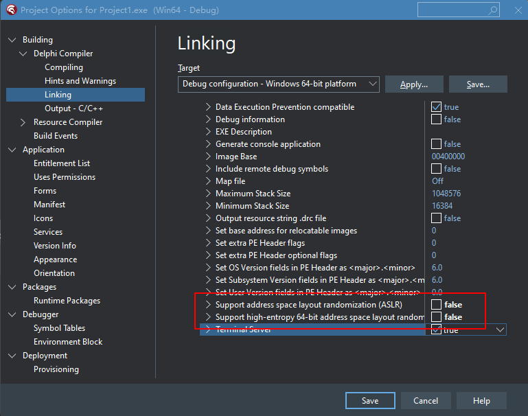Click the Apply... button
This screenshot has width=528, height=416.
point(413,84)
